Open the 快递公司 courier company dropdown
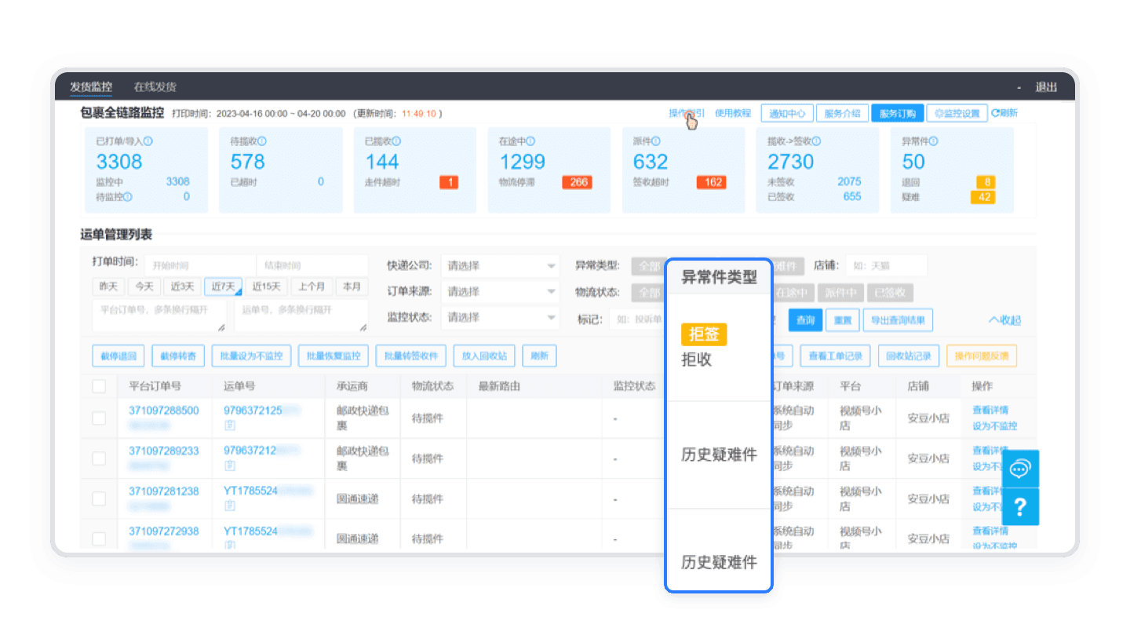This screenshot has height=628, width=1130. tap(500, 265)
